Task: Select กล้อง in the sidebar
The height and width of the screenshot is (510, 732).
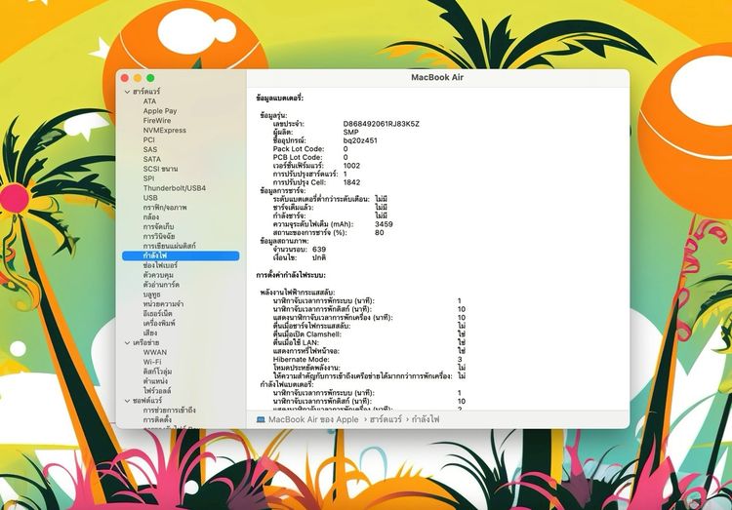Action: 150,217
